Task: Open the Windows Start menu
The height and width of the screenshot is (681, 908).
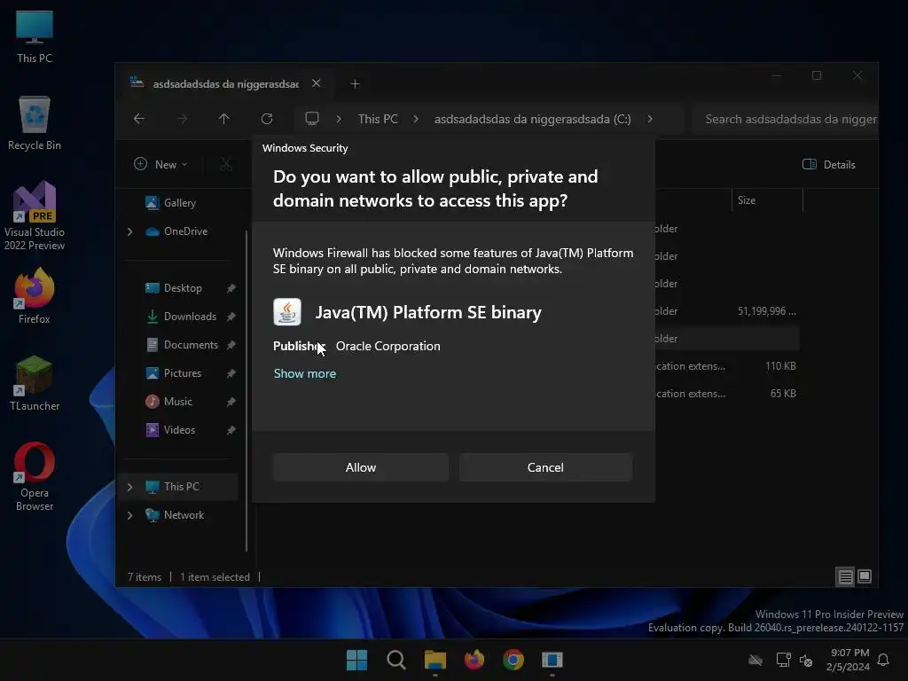Action: pos(356,660)
